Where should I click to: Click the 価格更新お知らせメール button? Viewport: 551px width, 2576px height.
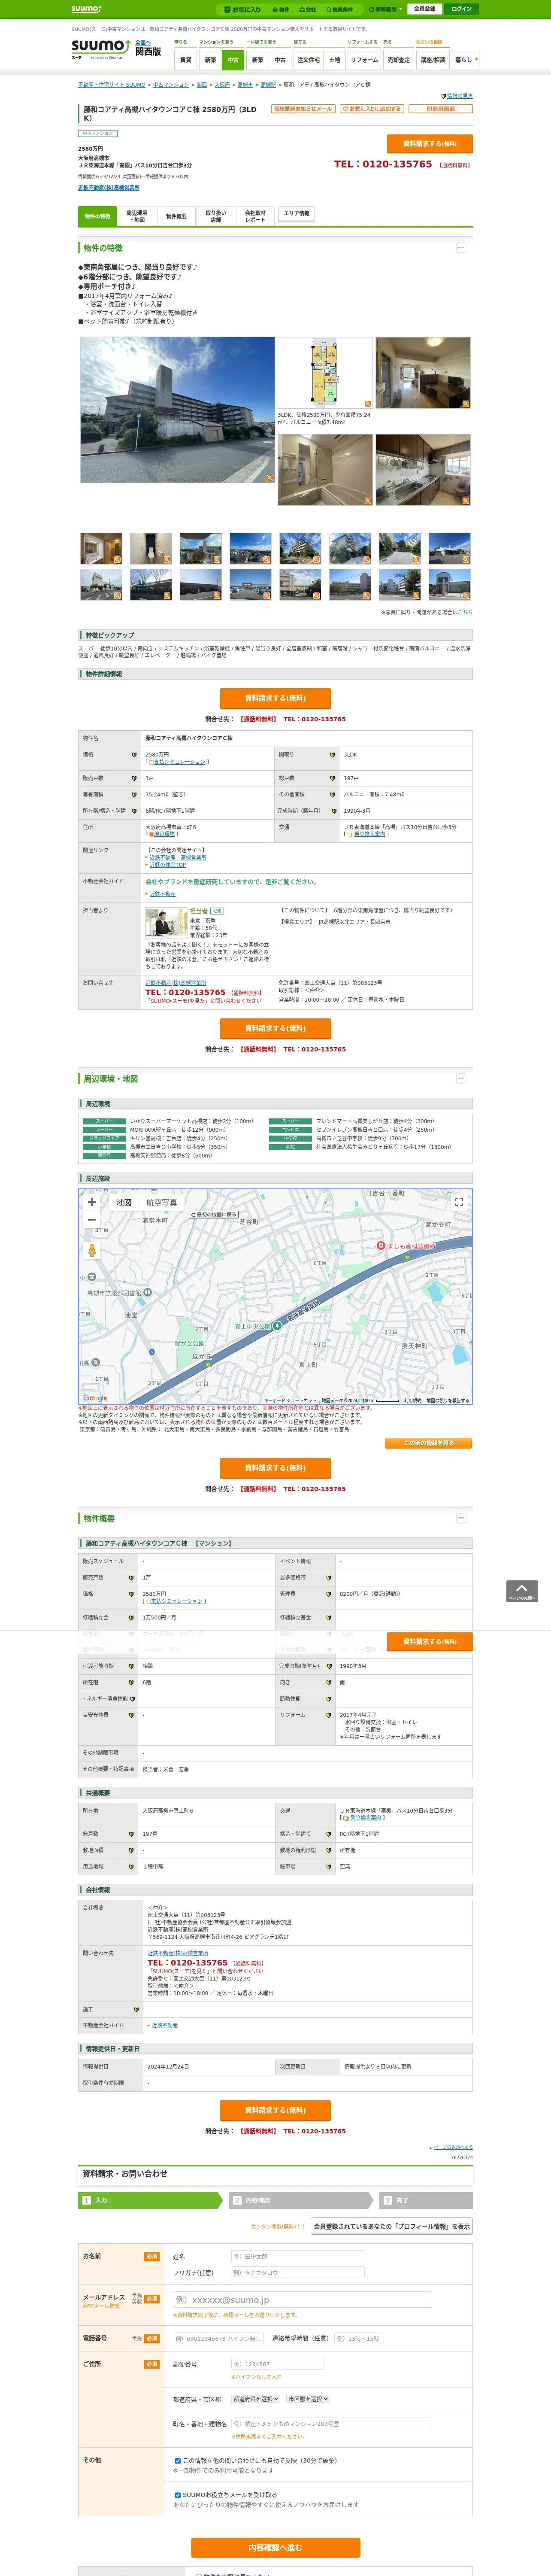click(303, 109)
